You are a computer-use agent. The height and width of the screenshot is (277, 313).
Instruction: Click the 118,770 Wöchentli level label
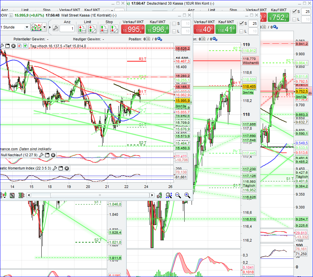click(x=250, y=61)
